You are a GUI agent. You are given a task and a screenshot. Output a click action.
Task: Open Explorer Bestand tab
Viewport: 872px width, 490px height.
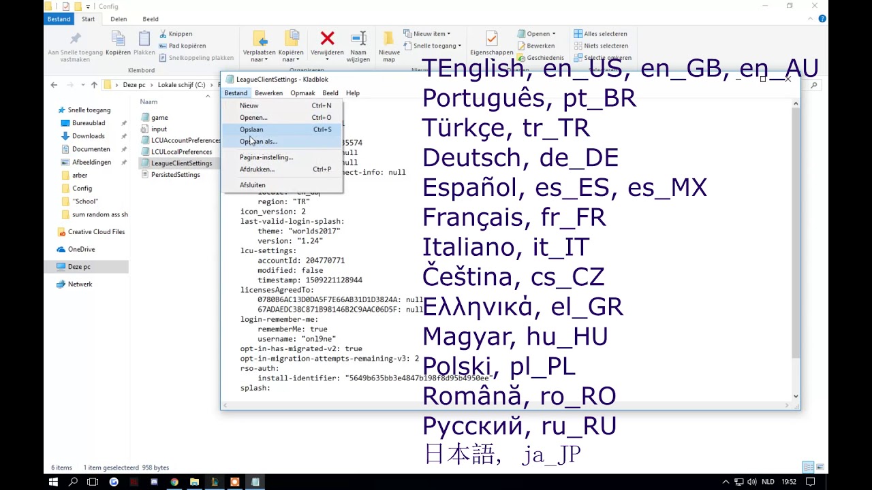(59, 19)
